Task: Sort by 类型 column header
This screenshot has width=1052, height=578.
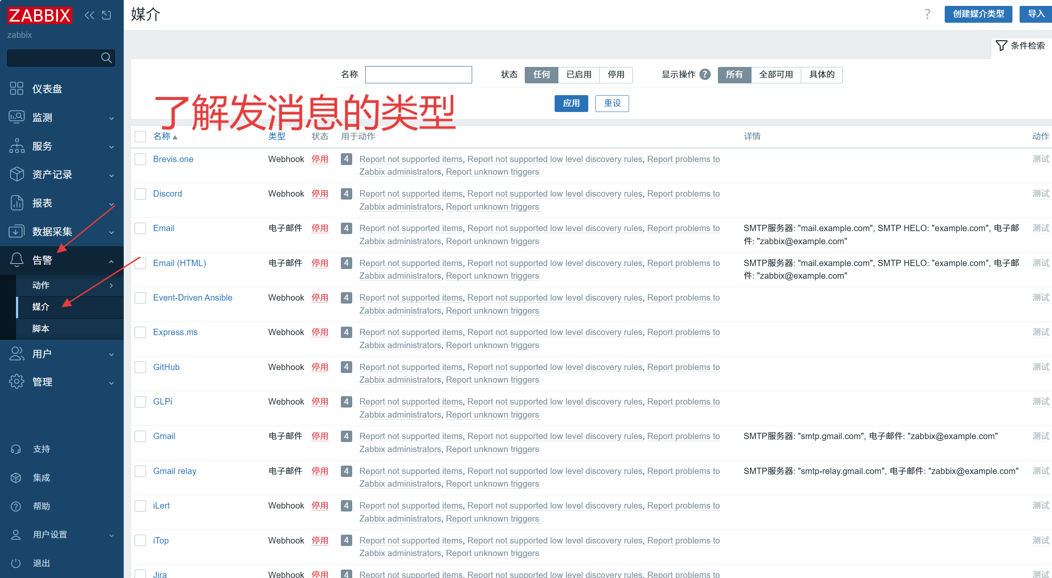Action: [277, 136]
